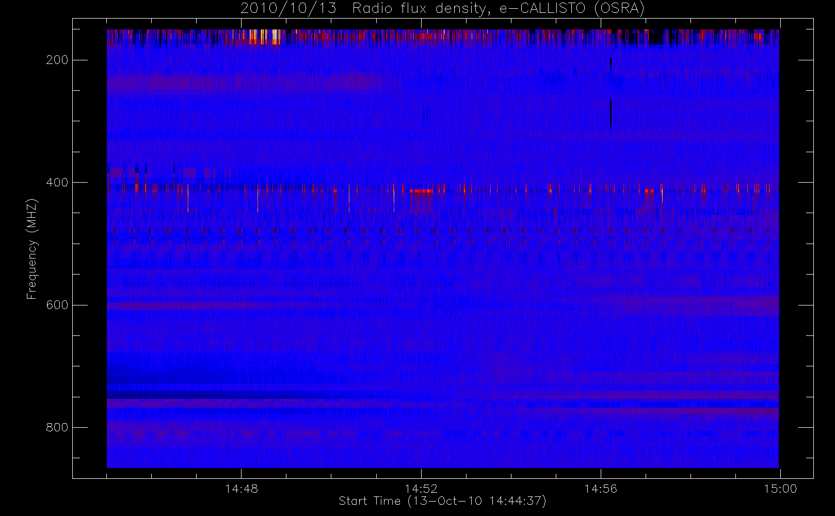Click the plot title '2010/10/13 Radio flux density, e-CALLISTO (OSRA)'
Viewport: 835px width, 516px height.
442,9
